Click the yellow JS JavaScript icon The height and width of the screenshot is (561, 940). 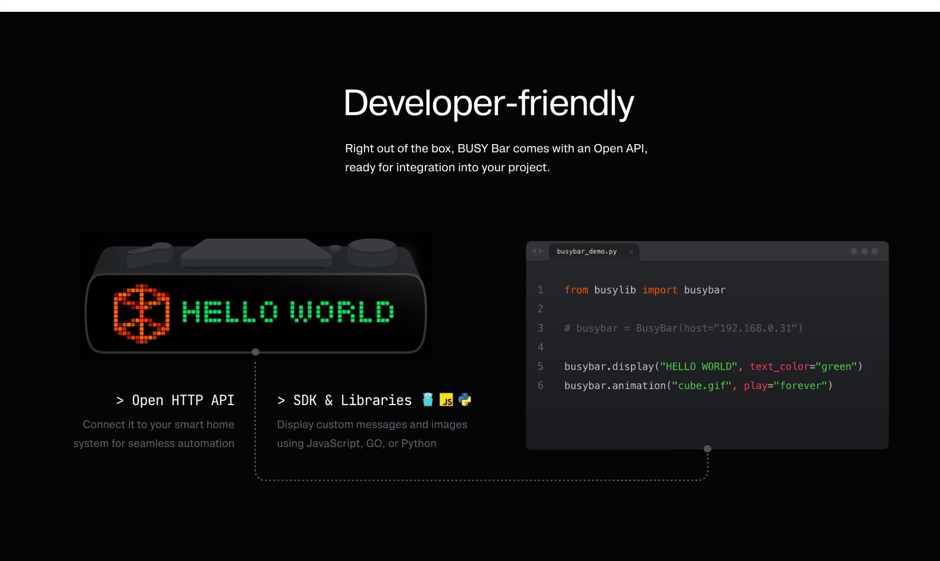(x=446, y=400)
